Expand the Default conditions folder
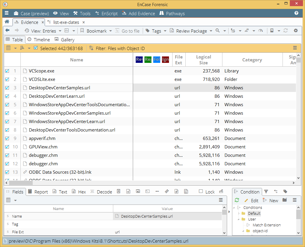Viewport: 305px width, 247px height. 239,213
